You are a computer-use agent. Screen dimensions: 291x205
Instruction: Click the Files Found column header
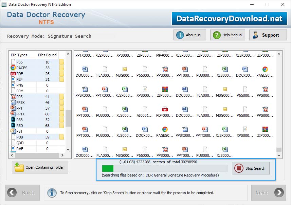pos(47,55)
